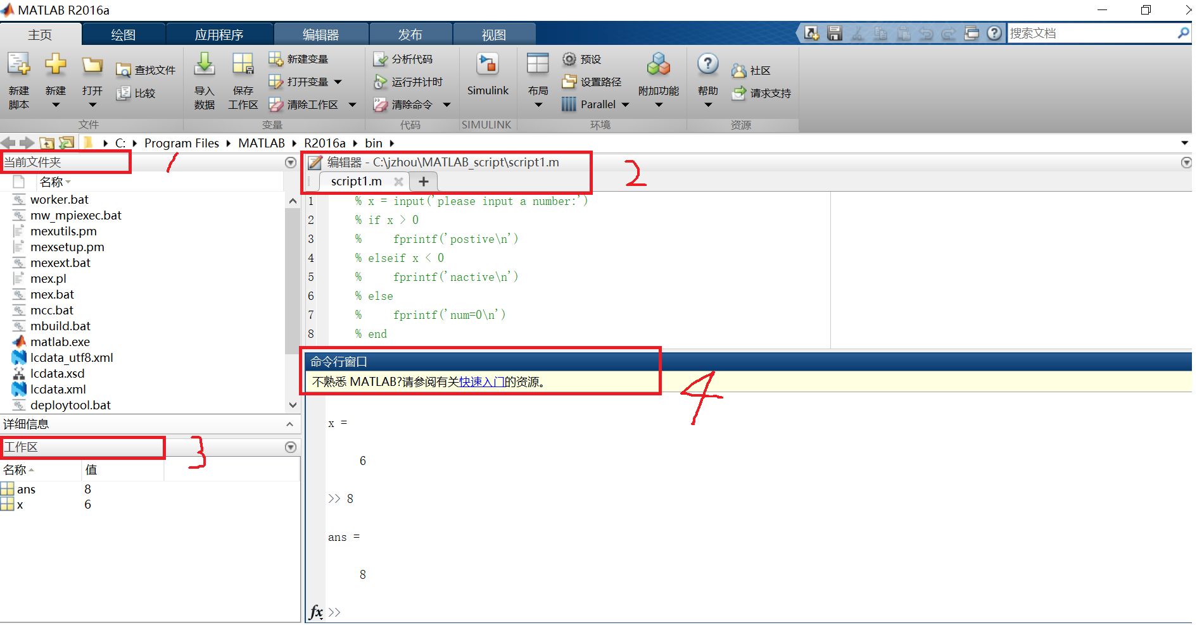The image size is (1197, 625).
Task: Click the Save Workspace (保存工作区) icon
Action: click(243, 65)
